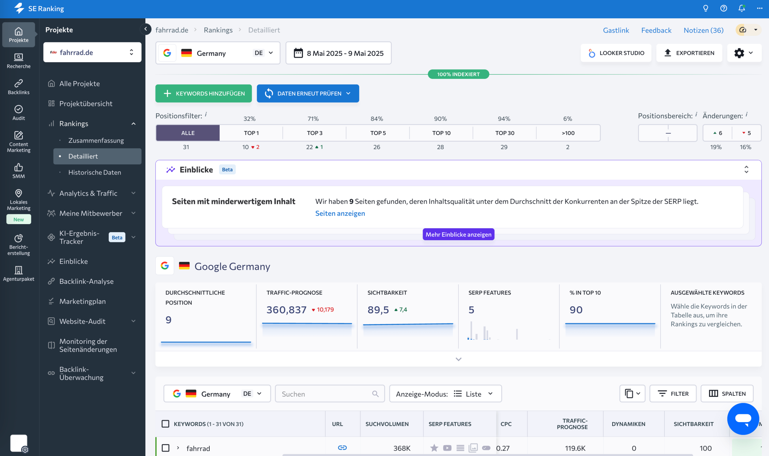Select the ALLE position filter

coord(188,133)
